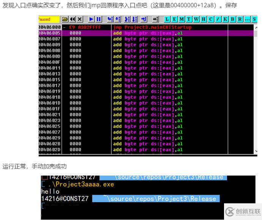Open a file with the folder icon
Image resolution: width=262 pixels, height=220 pixels.
(65, 19)
